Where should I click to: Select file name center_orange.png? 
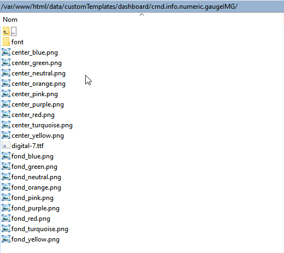click(x=38, y=84)
